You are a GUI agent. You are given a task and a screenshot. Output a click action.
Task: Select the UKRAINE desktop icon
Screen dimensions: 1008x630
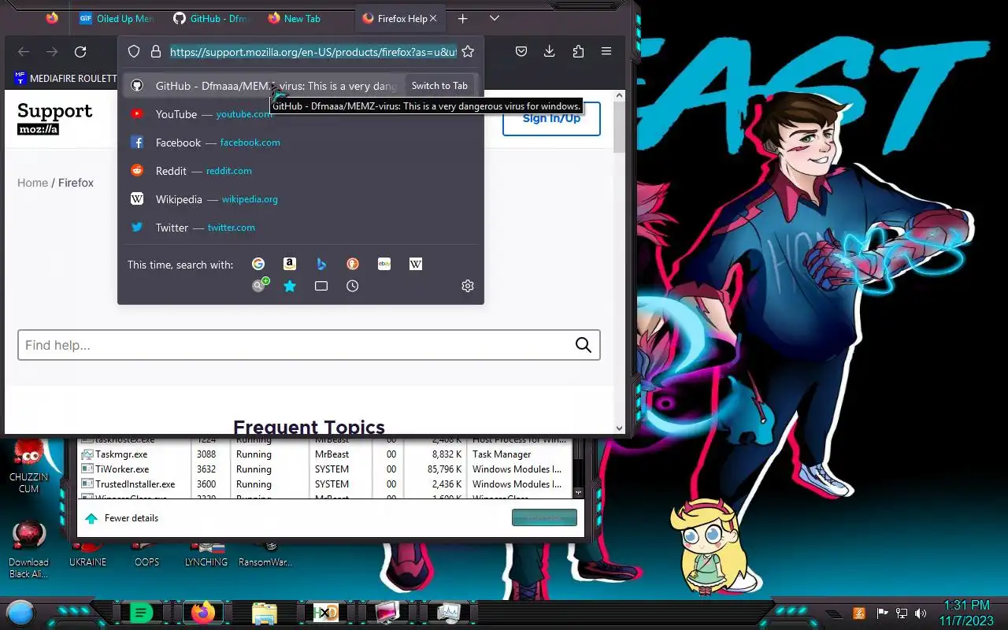click(87, 554)
